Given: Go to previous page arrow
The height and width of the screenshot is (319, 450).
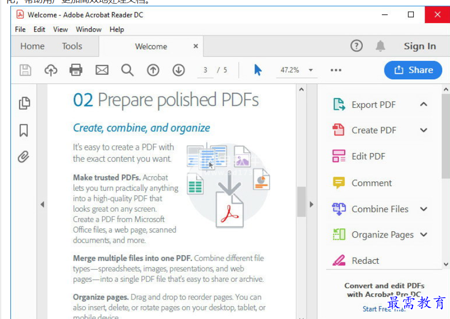Looking at the screenshot, I should [x=153, y=70].
